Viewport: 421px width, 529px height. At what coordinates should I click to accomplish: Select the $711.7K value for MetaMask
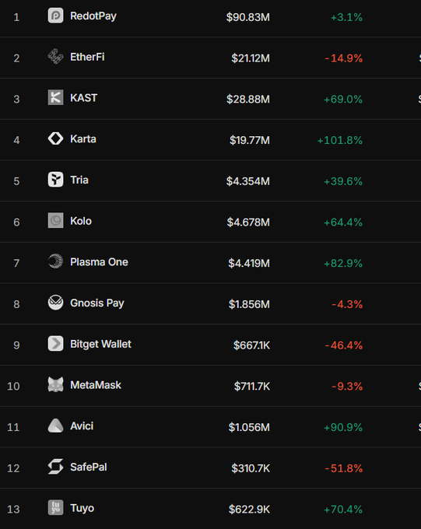tap(252, 386)
